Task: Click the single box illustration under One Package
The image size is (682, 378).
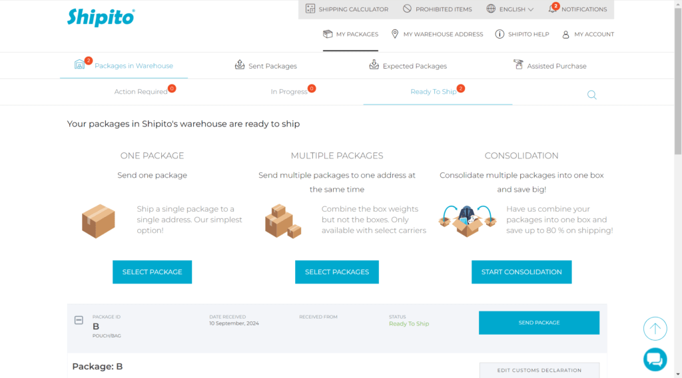Action: click(x=99, y=221)
